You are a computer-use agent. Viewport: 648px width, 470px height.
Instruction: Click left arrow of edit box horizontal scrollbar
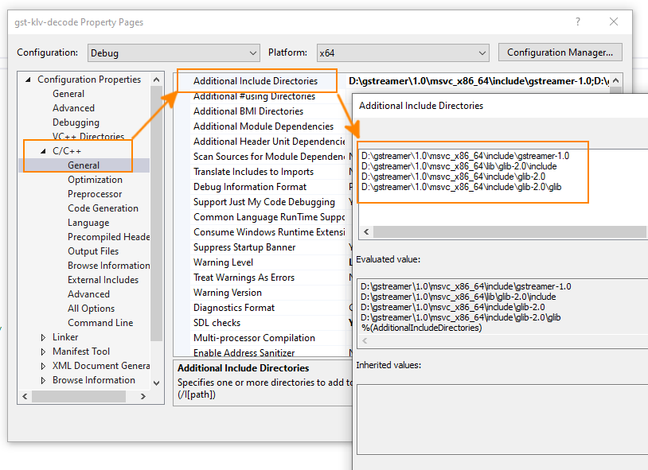[x=366, y=231]
